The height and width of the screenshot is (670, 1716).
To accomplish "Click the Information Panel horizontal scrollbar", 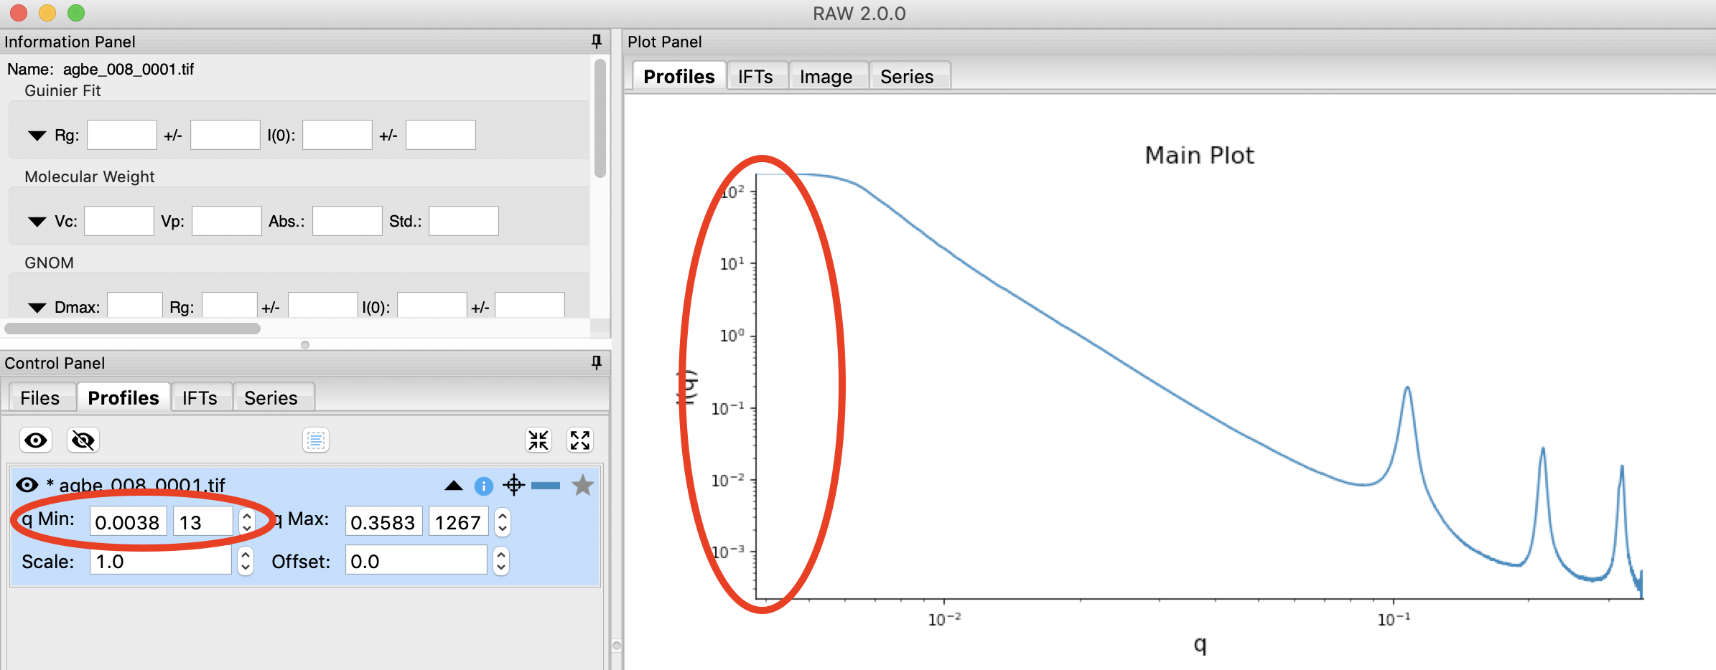I will [133, 328].
